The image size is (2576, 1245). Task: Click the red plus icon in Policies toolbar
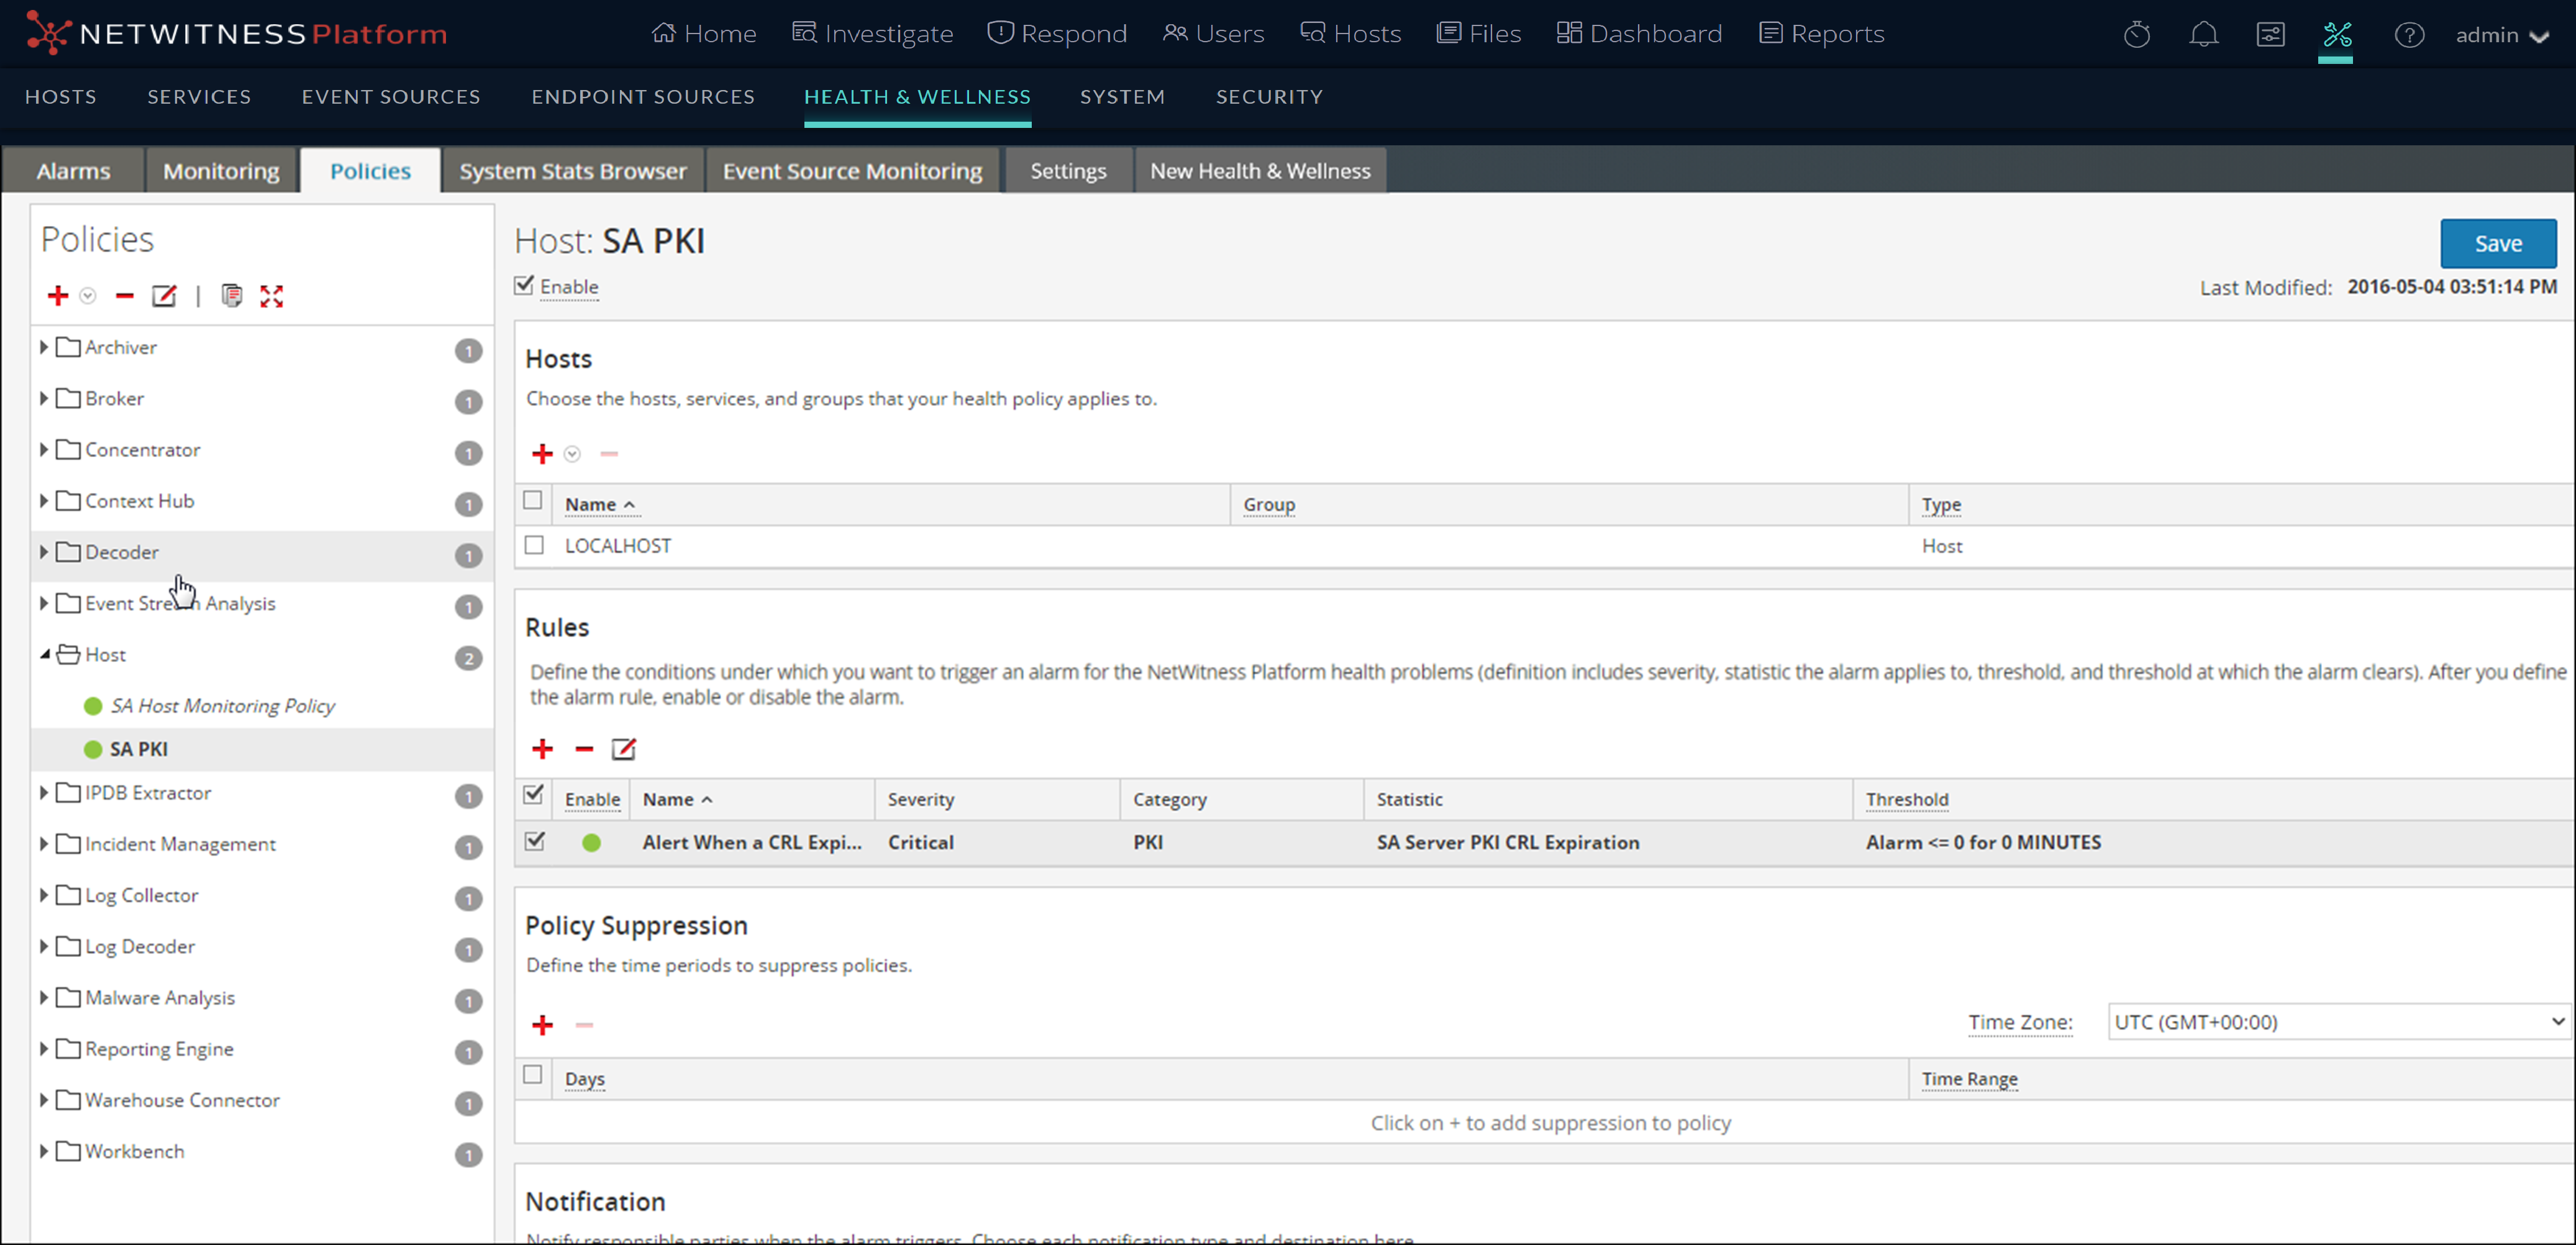tap(57, 296)
